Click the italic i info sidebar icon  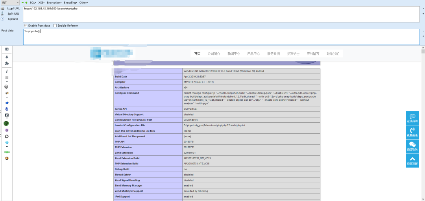pyautogui.click(x=7, y=71)
